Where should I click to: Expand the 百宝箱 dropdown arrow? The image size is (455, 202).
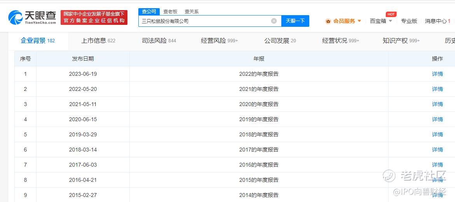pyautogui.click(x=390, y=21)
